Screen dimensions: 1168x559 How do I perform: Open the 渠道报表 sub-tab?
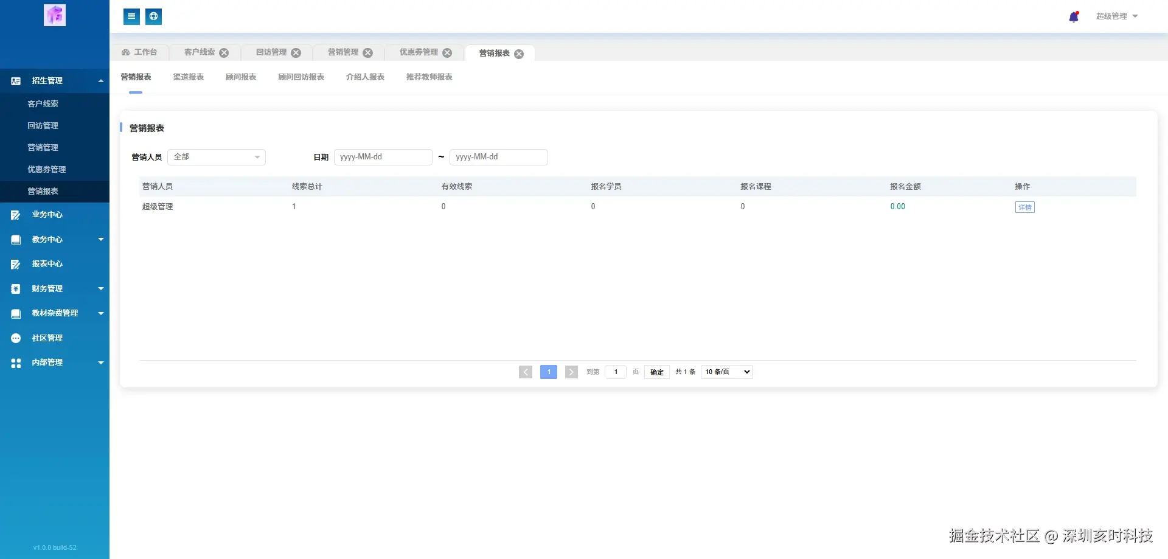tap(189, 77)
